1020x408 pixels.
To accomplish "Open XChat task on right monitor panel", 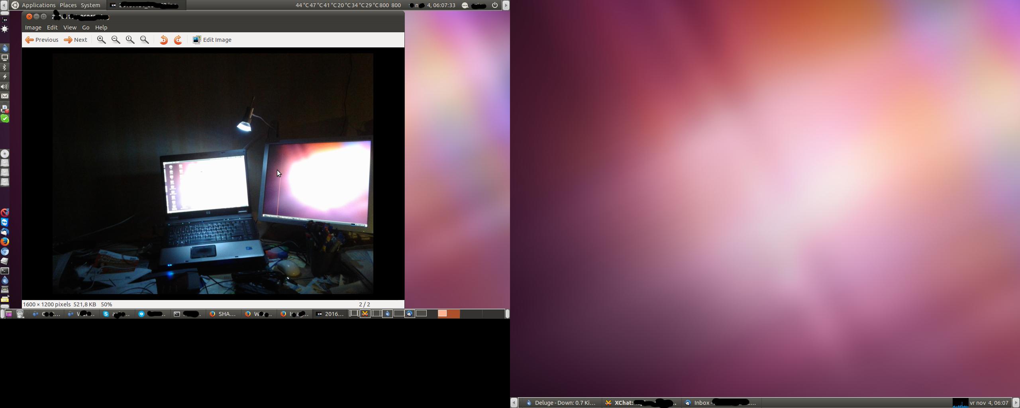I will coord(641,403).
